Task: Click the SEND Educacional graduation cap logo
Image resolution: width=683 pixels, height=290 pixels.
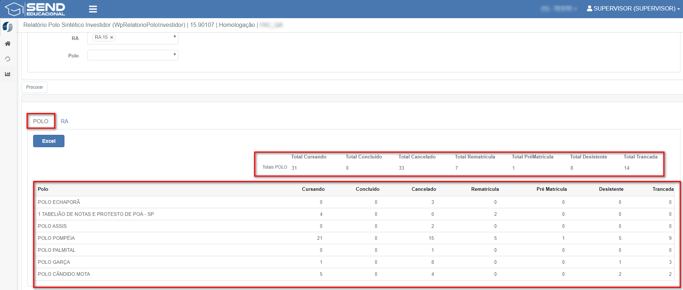Action: tap(14, 9)
